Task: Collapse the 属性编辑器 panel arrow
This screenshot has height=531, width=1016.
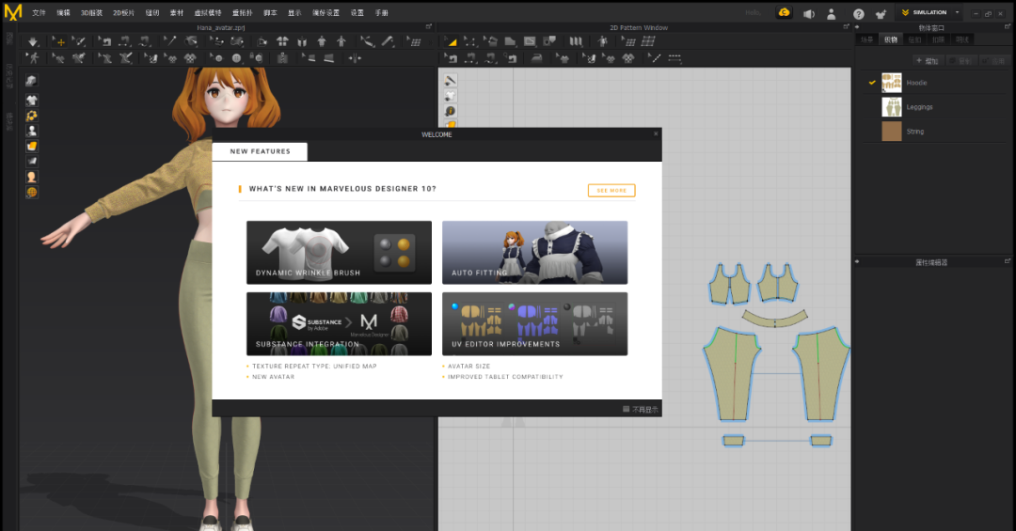Action: pos(858,261)
